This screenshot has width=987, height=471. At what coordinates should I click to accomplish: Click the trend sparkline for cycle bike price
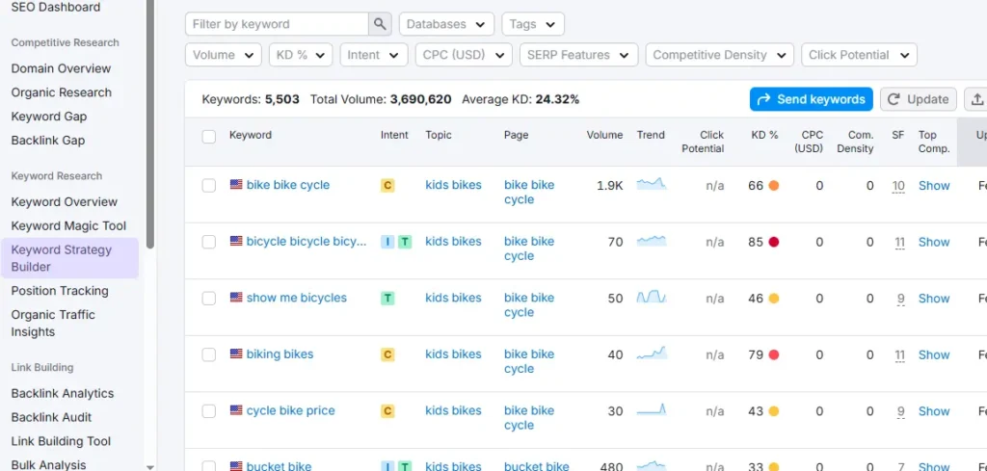tap(652, 410)
